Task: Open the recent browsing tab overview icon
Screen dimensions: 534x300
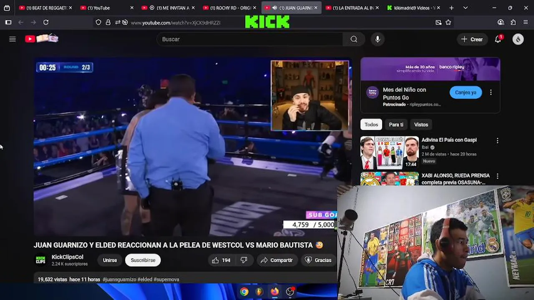Action: click(7, 8)
